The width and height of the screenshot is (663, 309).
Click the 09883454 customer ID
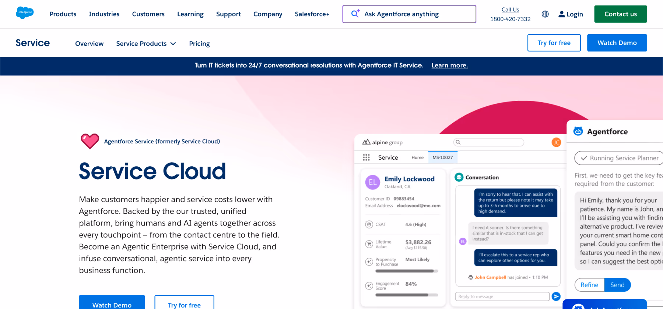pyautogui.click(x=404, y=199)
